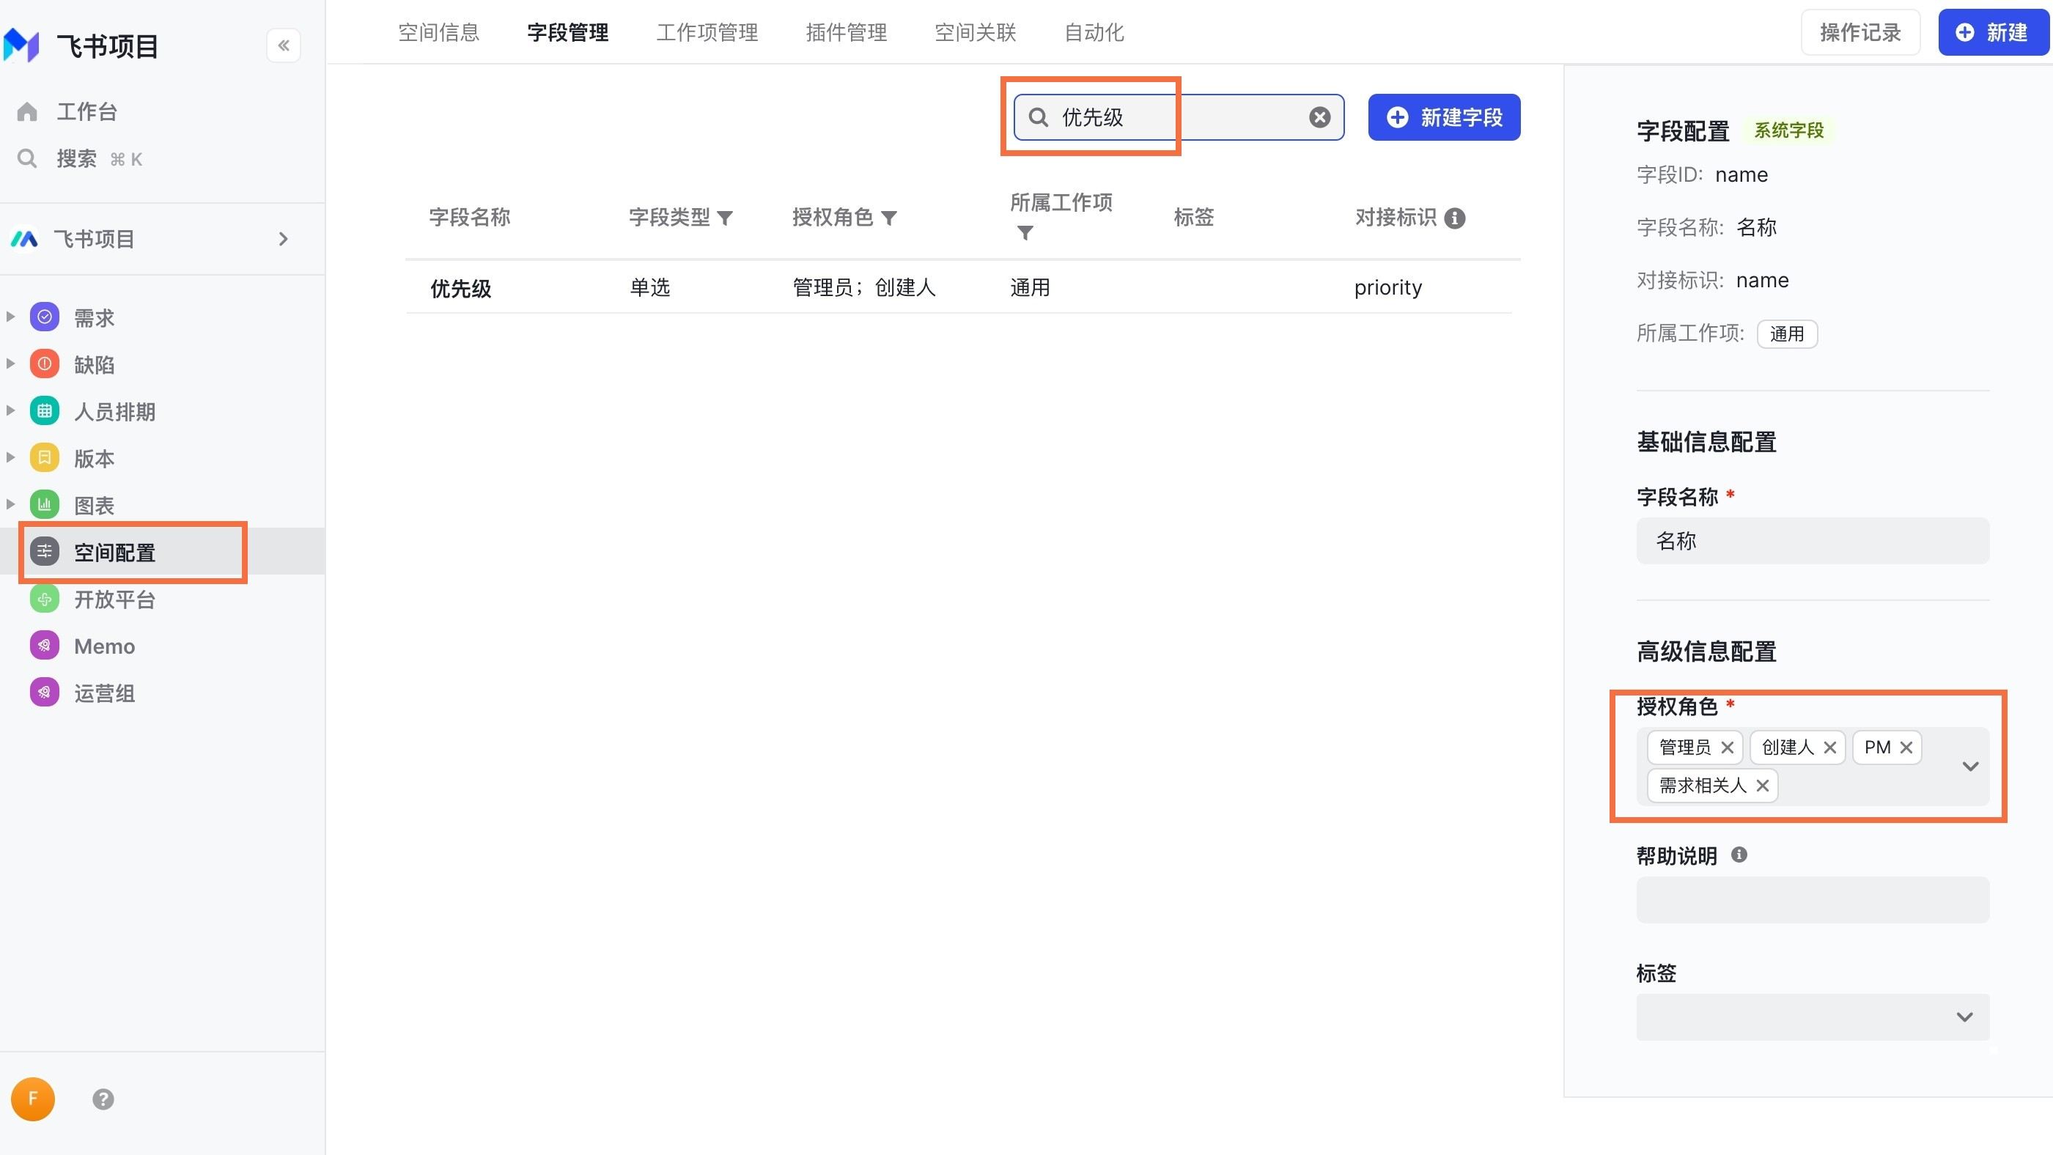
Task: Click the 缺陷 red icon
Action: tap(45, 364)
